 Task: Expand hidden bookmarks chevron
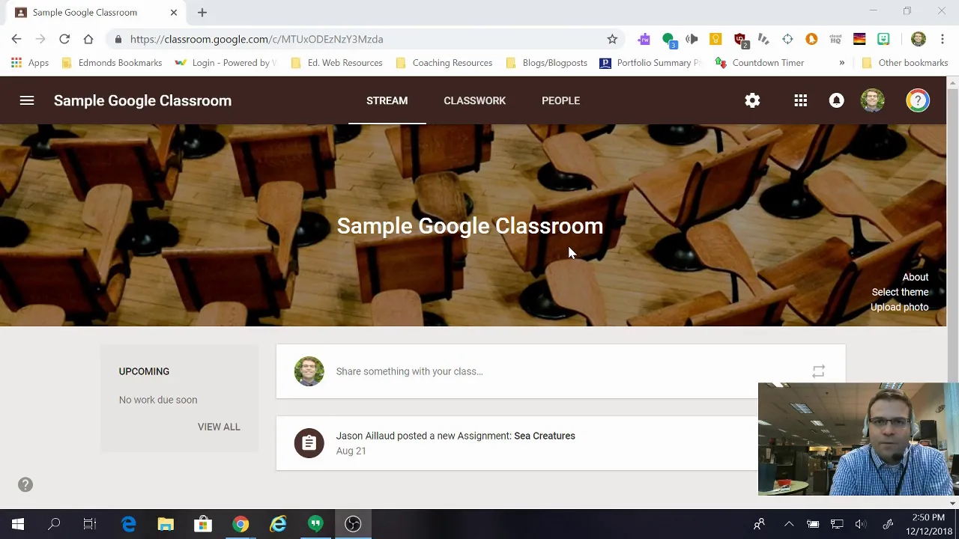(841, 63)
